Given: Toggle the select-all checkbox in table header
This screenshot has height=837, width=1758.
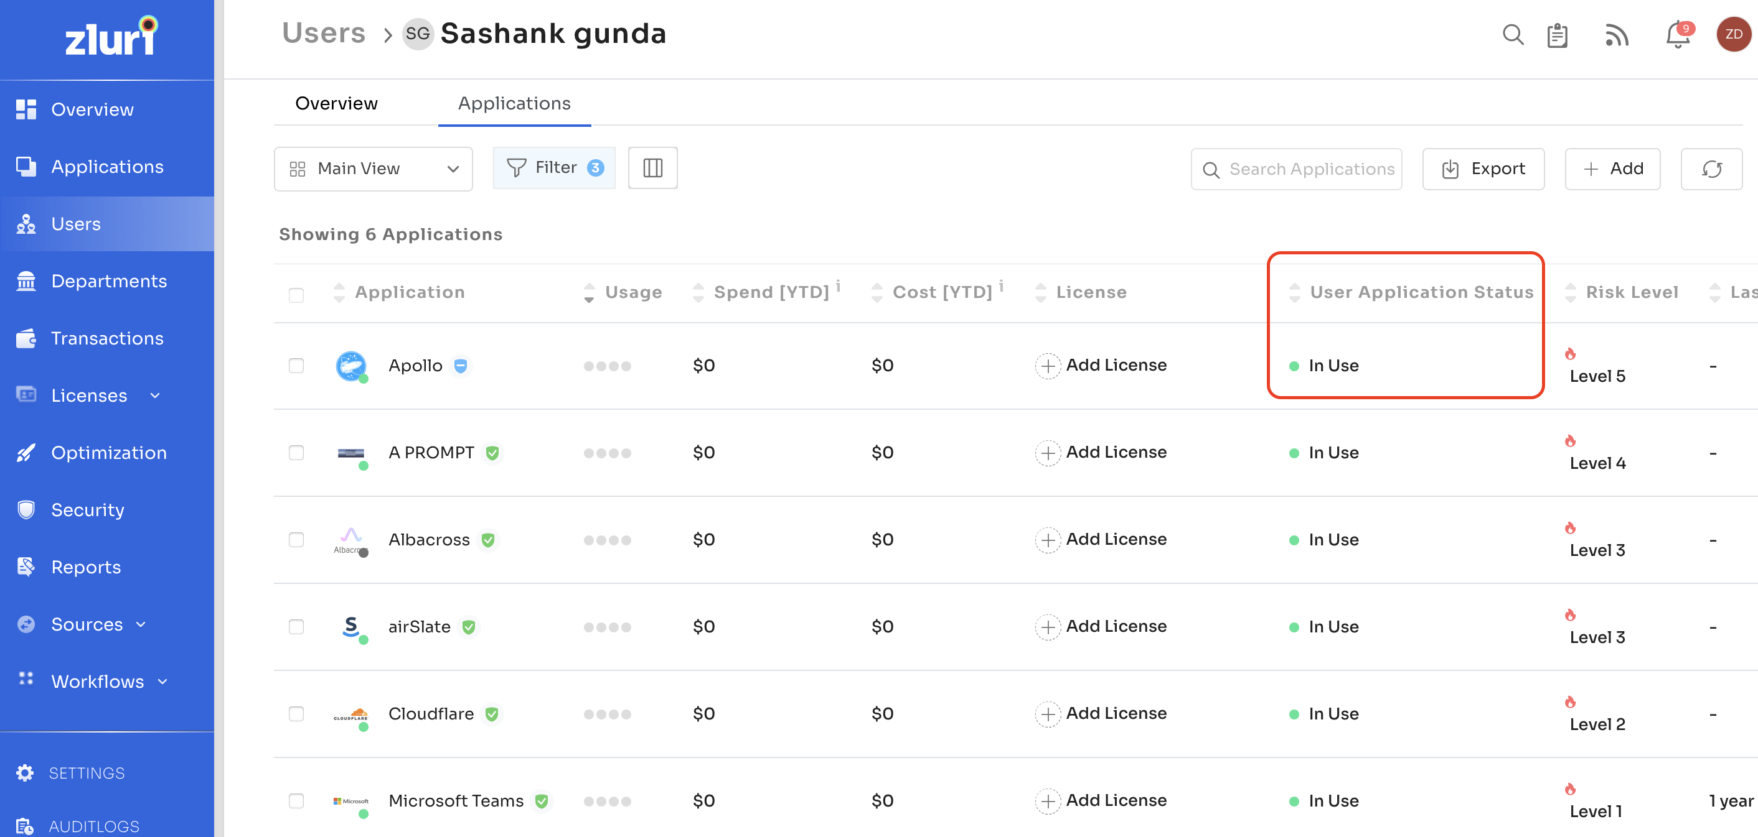Looking at the screenshot, I should coord(296,295).
